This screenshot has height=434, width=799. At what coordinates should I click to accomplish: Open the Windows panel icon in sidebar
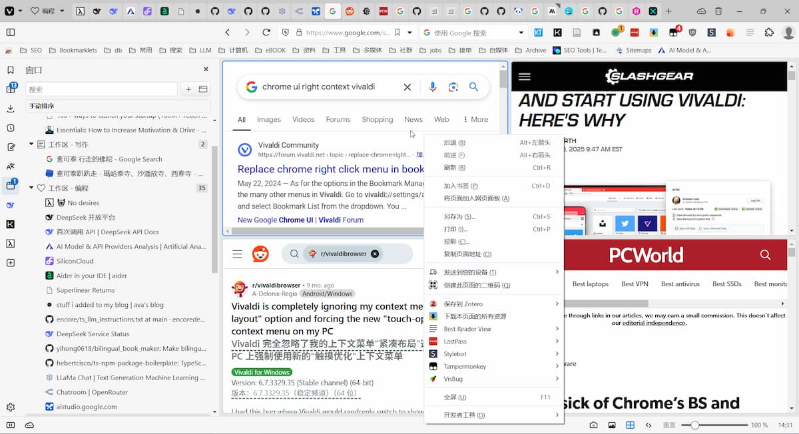(x=11, y=186)
